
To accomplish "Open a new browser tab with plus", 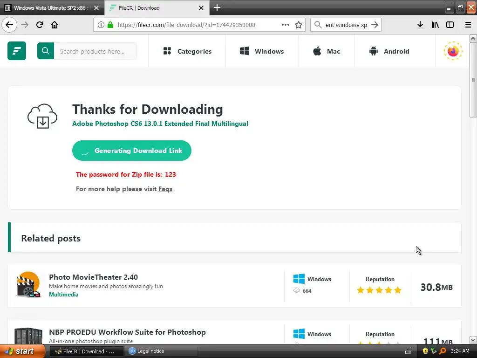I will (x=217, y=7).
